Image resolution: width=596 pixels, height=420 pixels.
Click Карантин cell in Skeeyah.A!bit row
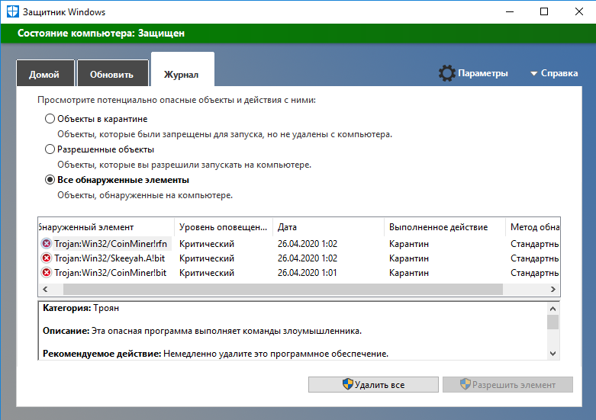click(409, 258)
